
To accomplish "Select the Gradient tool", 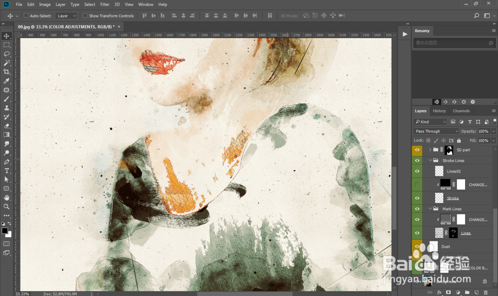I will (x=6, y=135).
